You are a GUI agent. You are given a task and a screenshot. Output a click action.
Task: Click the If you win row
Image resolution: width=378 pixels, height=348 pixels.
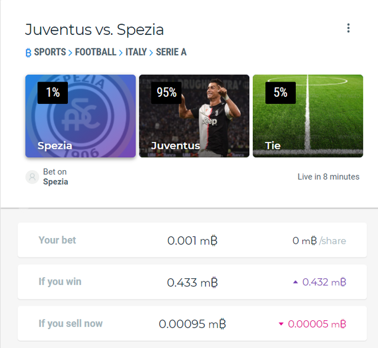point(192,282)
